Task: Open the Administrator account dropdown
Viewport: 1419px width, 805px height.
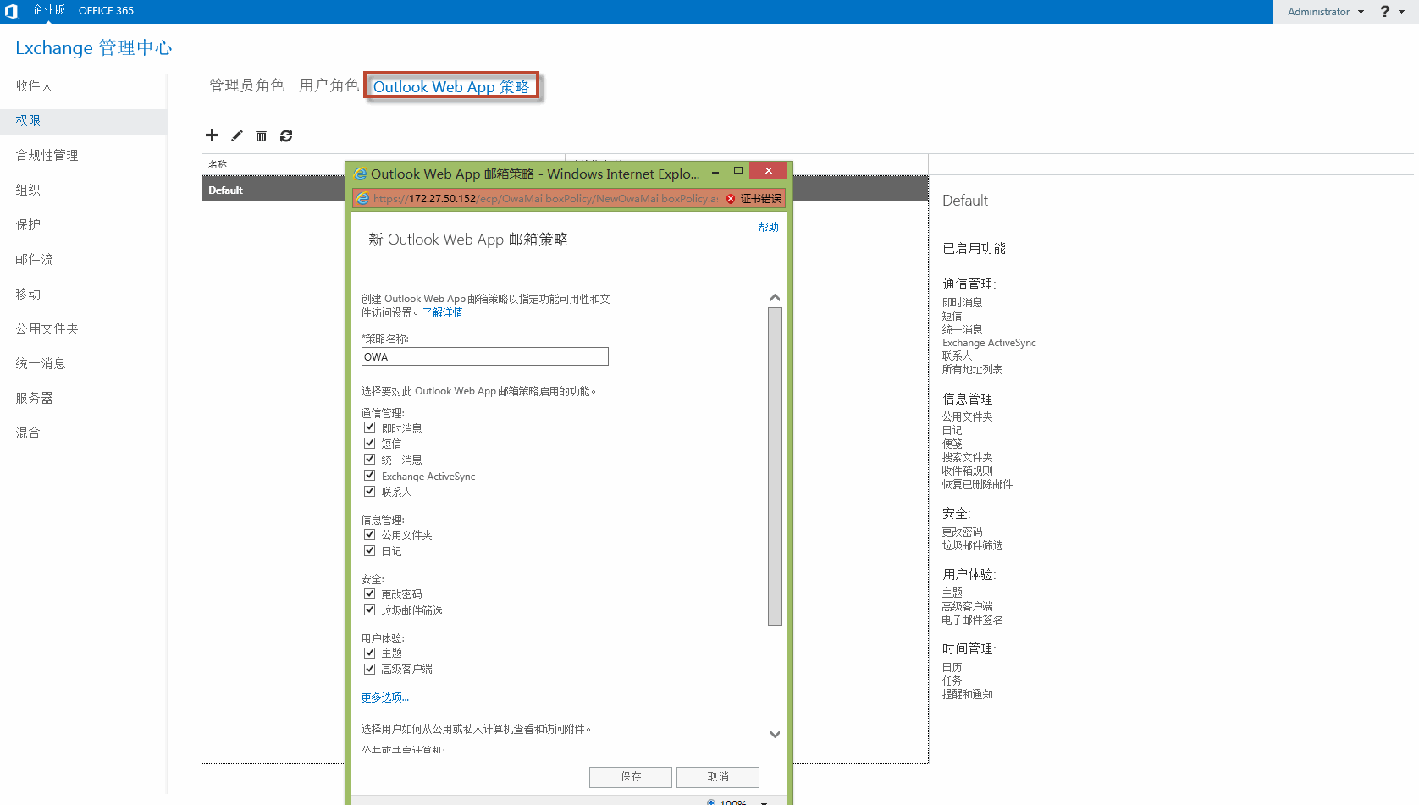Action: point(1326,12)
